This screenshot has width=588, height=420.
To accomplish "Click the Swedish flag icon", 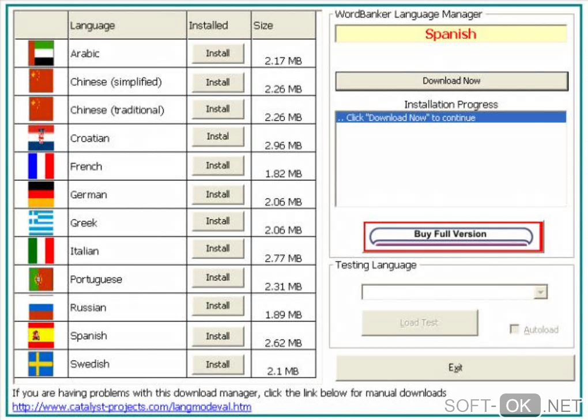I will (x=41, y=364).
